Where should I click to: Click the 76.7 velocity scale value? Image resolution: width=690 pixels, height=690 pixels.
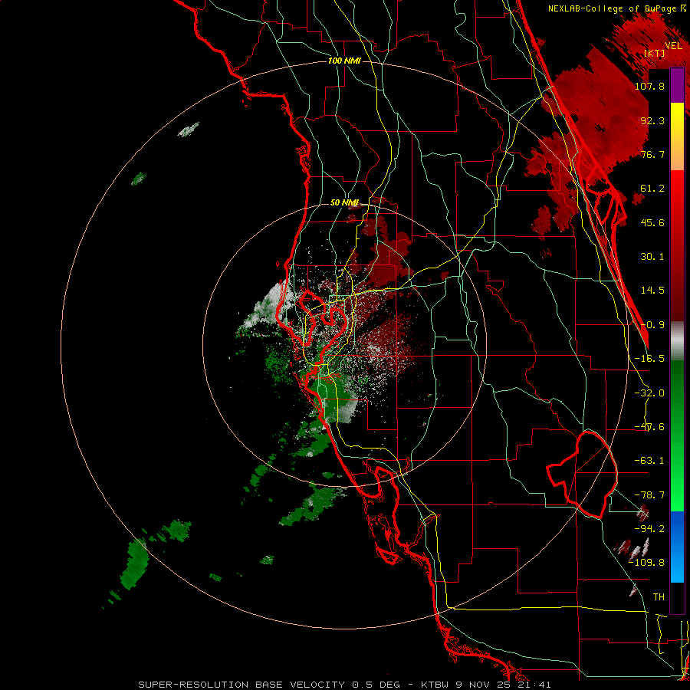tap(652, 154)
